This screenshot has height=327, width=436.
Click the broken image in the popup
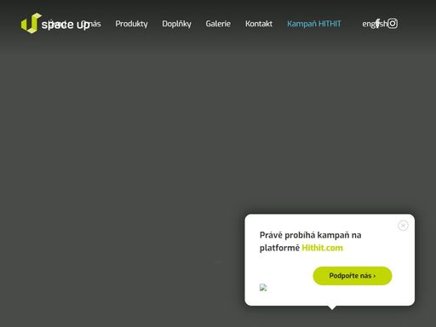coord(263,288)
